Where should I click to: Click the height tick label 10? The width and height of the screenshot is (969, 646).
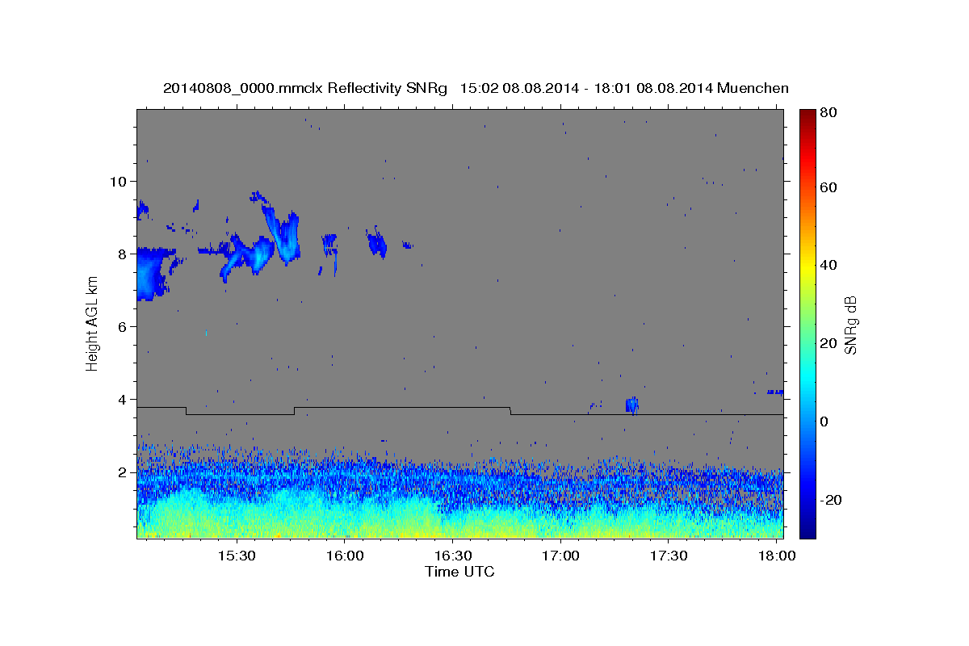point(119,181)
